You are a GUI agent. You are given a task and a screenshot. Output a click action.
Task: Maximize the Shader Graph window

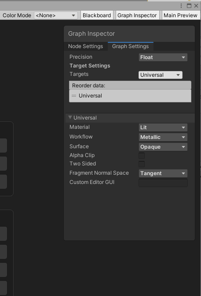tap(189, 6)
